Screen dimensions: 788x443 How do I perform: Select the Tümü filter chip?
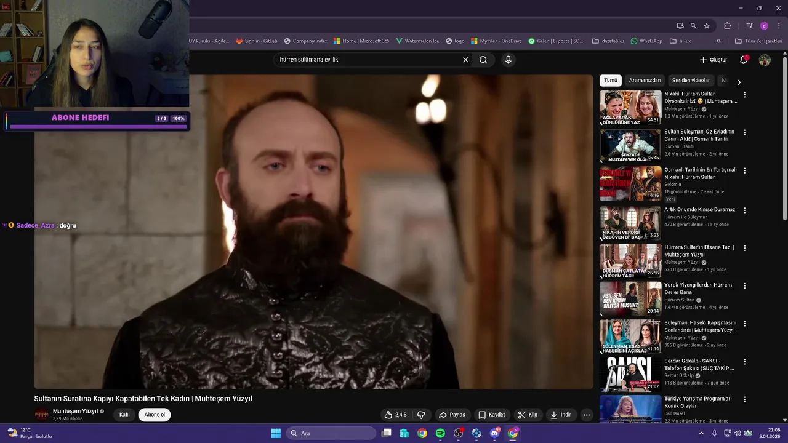(x=610, y=80)
